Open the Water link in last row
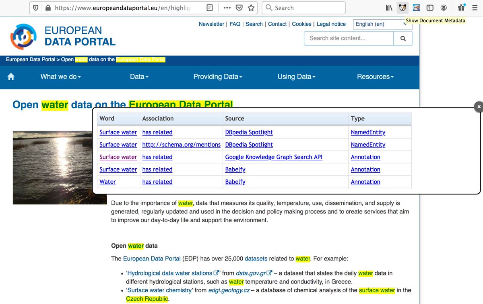The height and width of the screenshot is (304, 483). (107, 182)
